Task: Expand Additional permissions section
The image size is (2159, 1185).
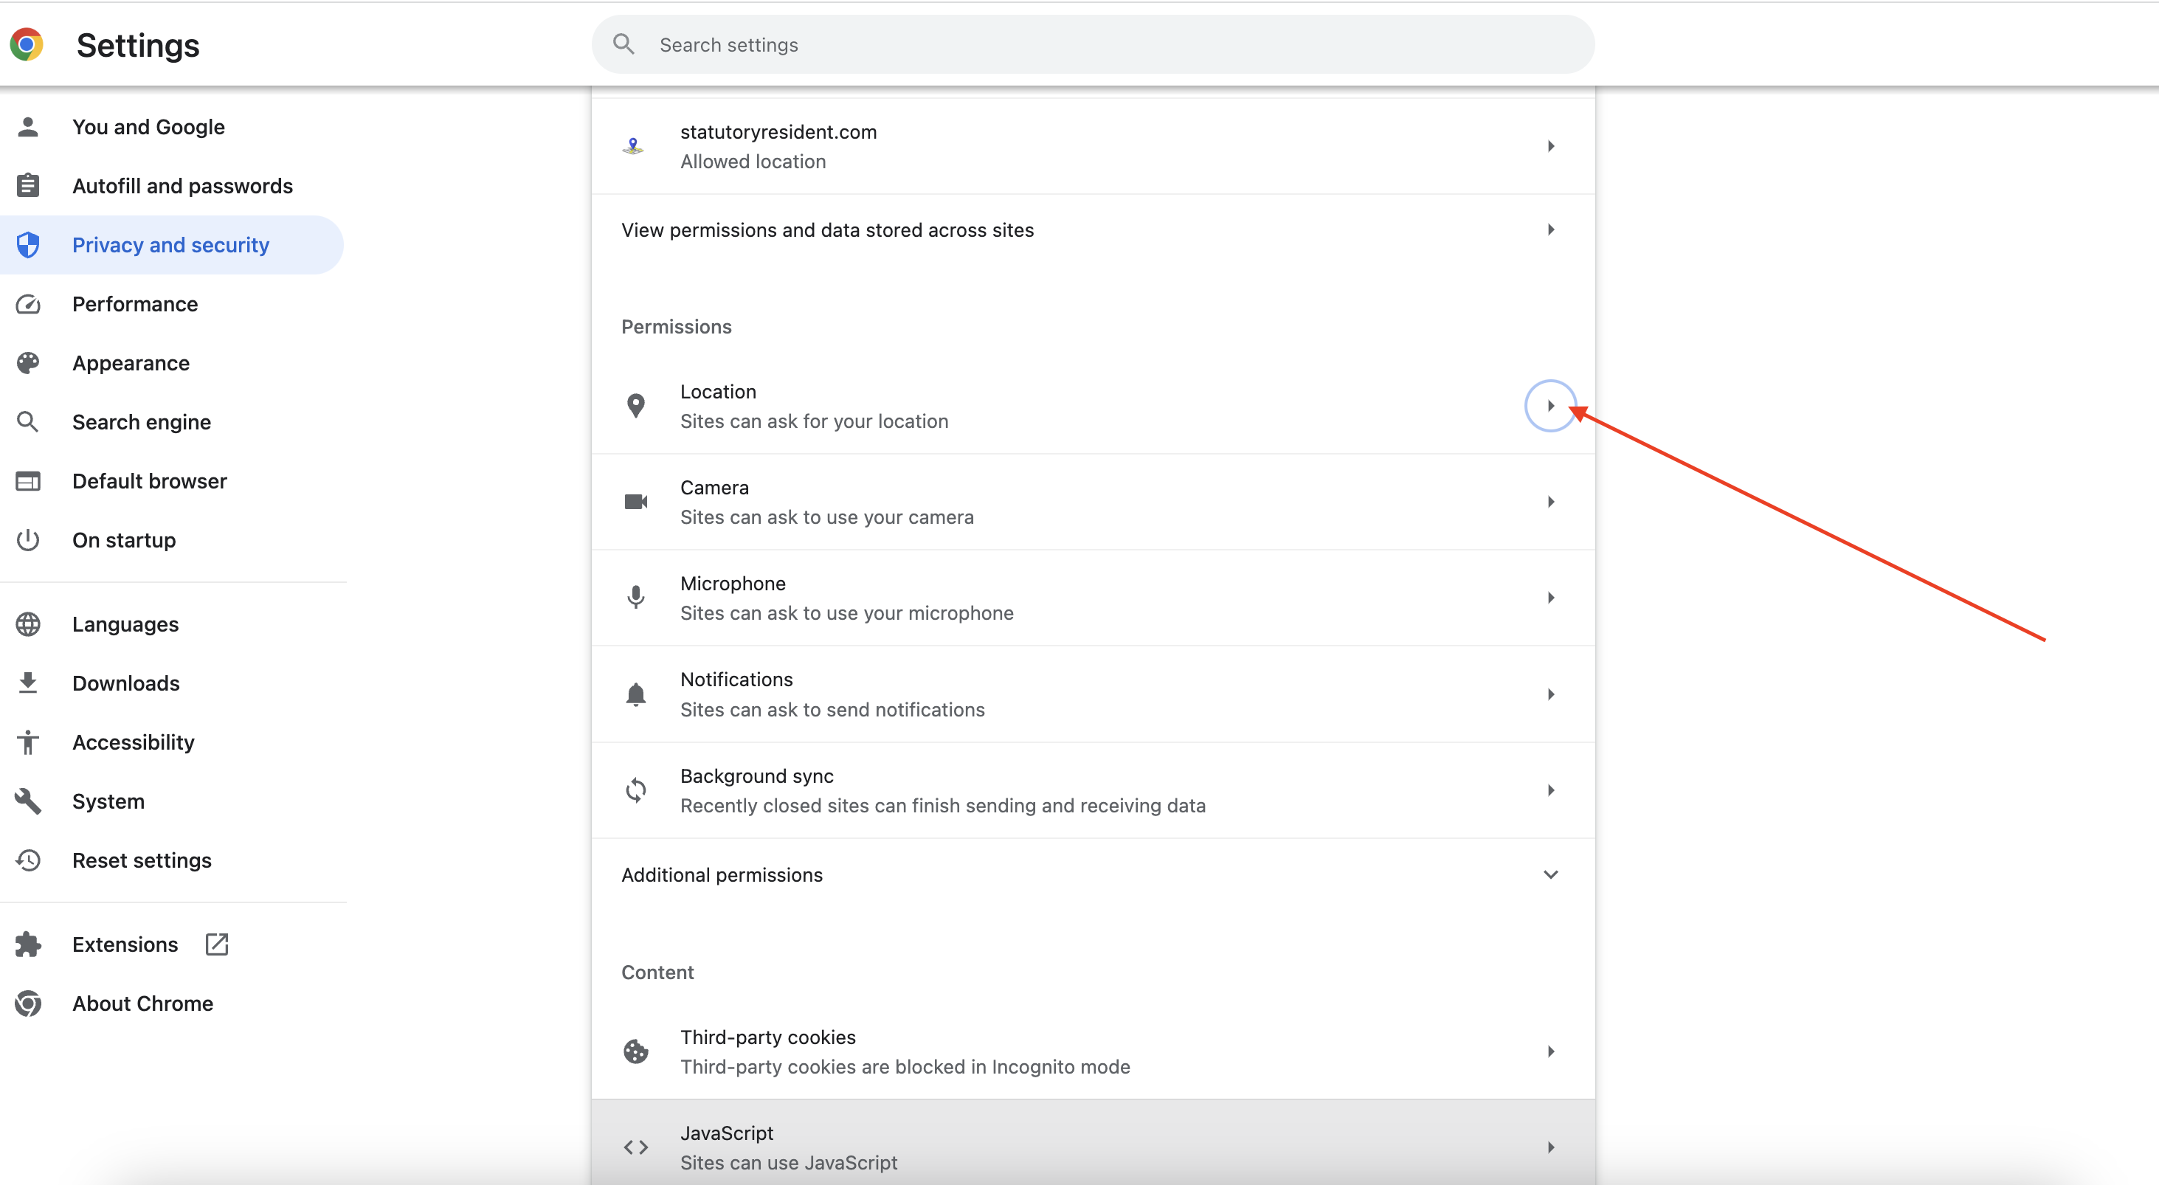Action: 1551,876
